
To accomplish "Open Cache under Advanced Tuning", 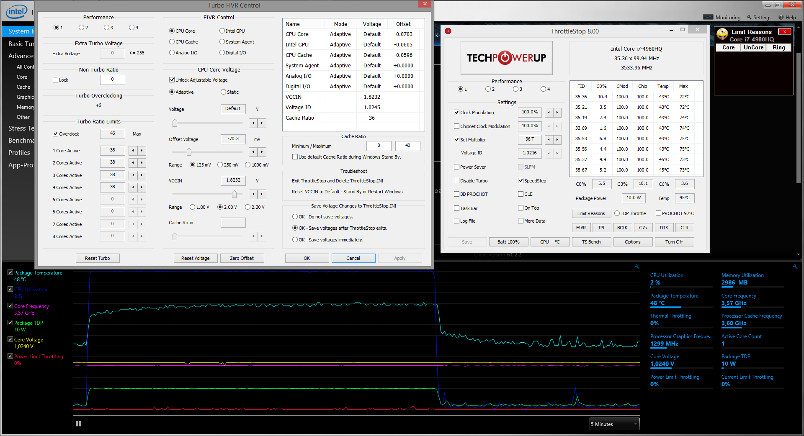I will pyautogui.click(x=23, y=87).
